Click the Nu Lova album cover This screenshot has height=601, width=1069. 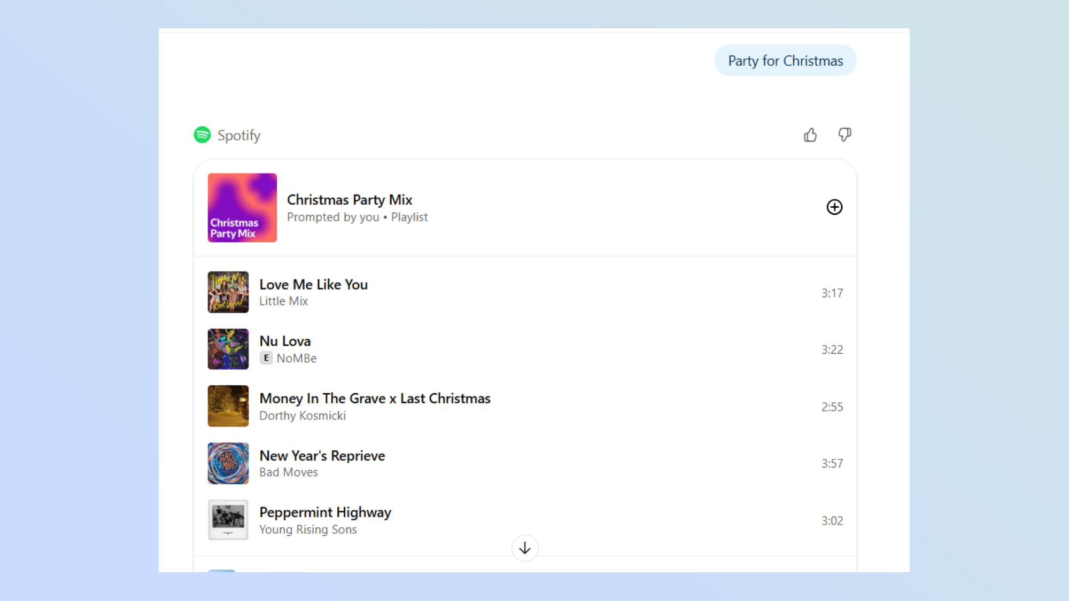(x=228, y=349)
